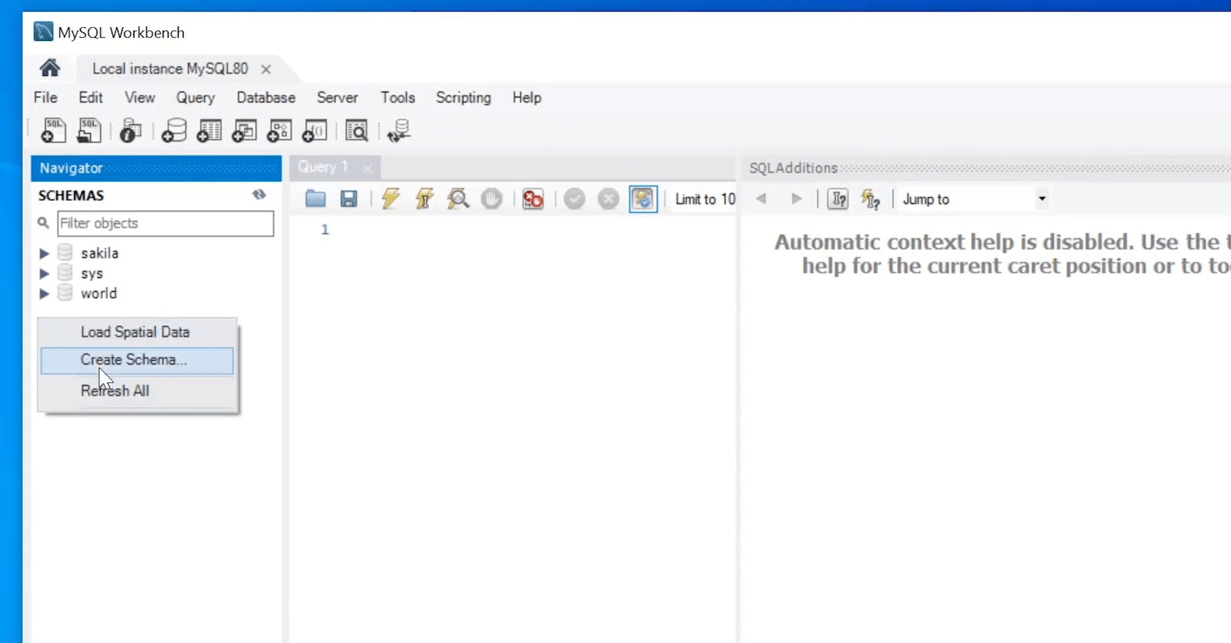1231x643 pixels.
Task: Open the Server menu
Action: click(x=337, y=97)
